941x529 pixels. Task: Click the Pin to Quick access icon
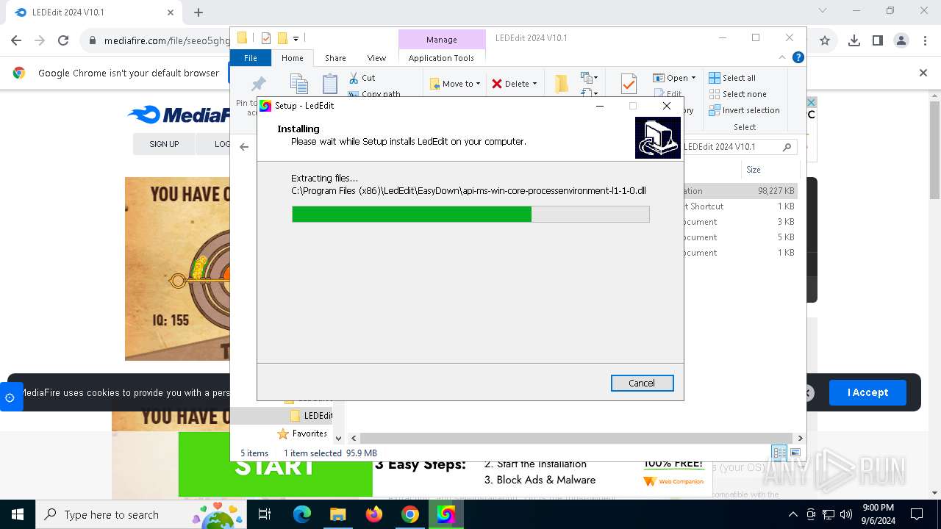pos(259,84)
